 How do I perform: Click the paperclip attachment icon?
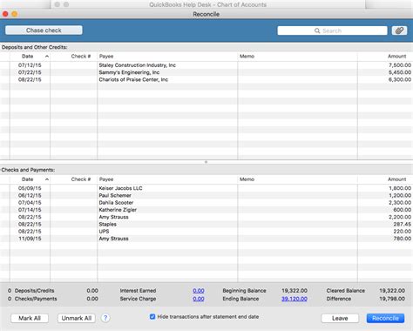coord(399,30)
